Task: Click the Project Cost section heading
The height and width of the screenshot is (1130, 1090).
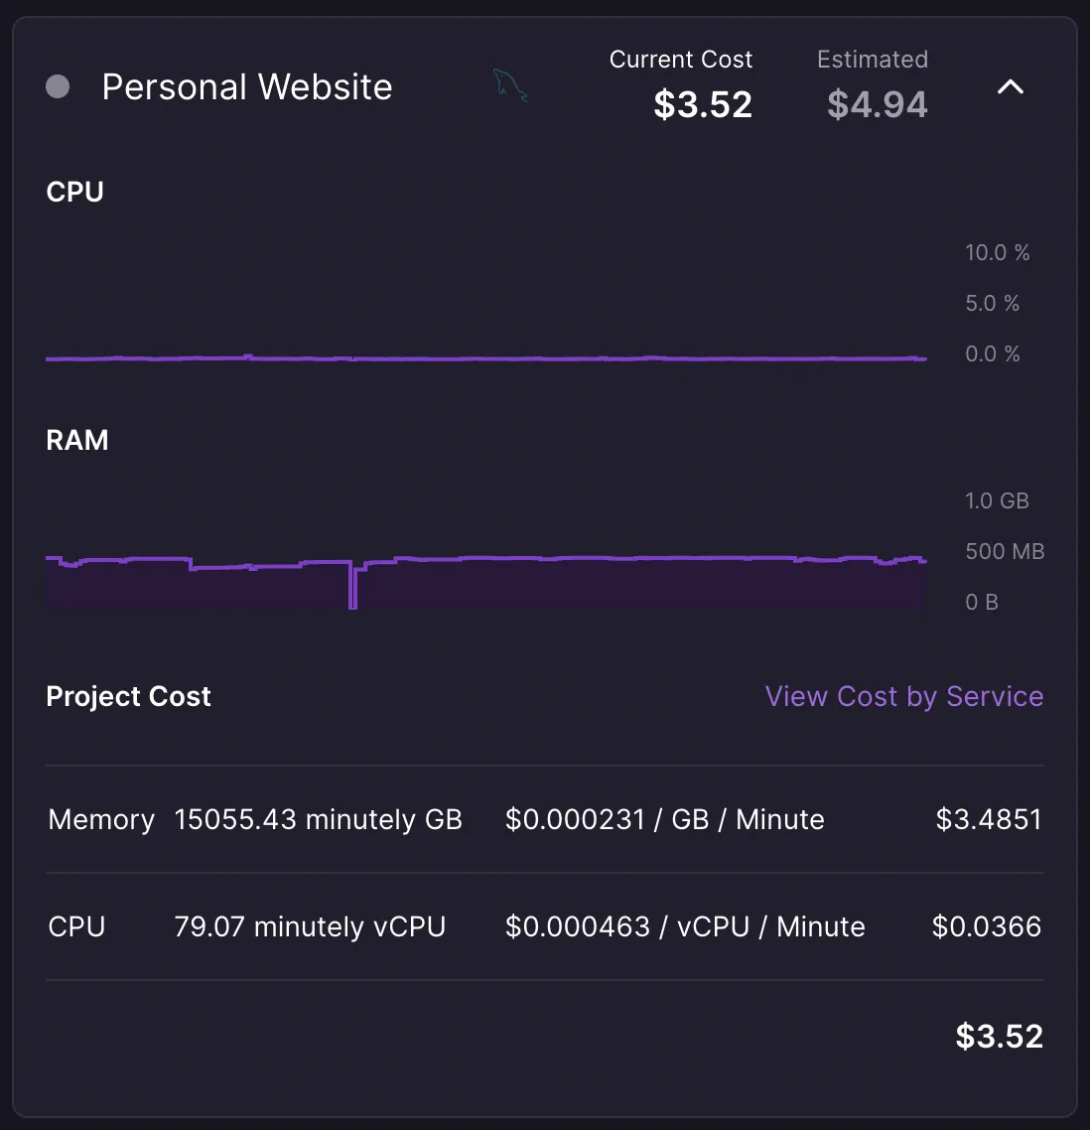Action: (129, 696)
